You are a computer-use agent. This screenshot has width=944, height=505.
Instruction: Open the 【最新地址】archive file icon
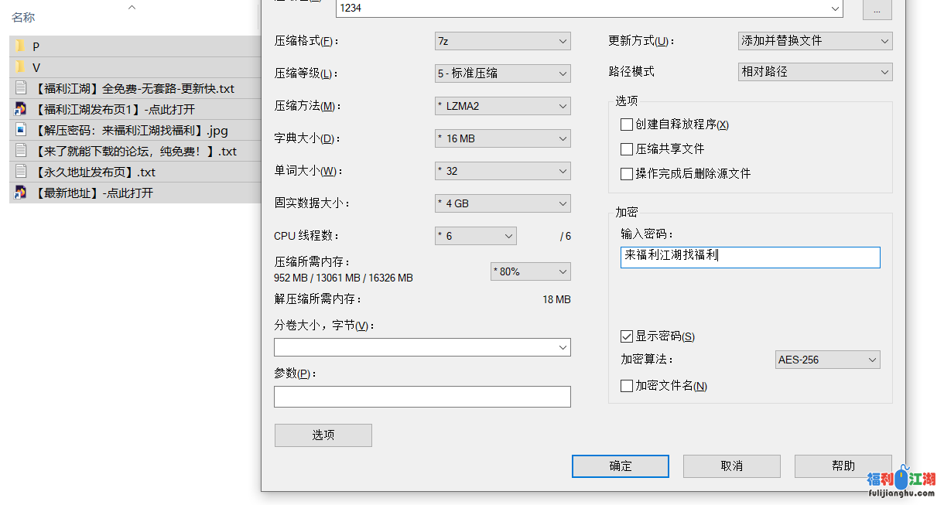pos(19,193)
